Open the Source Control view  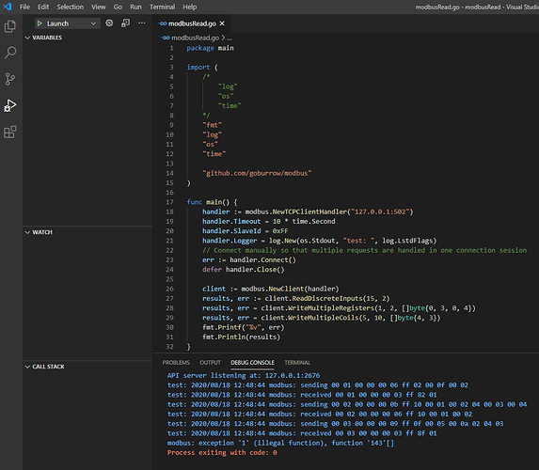pyautogui.click(x=10, y=79)
